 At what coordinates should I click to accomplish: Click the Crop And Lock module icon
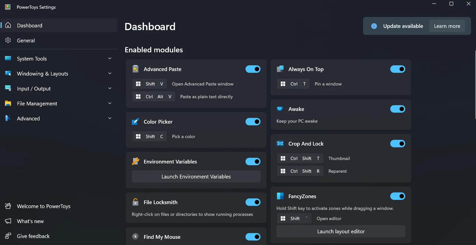280,144
